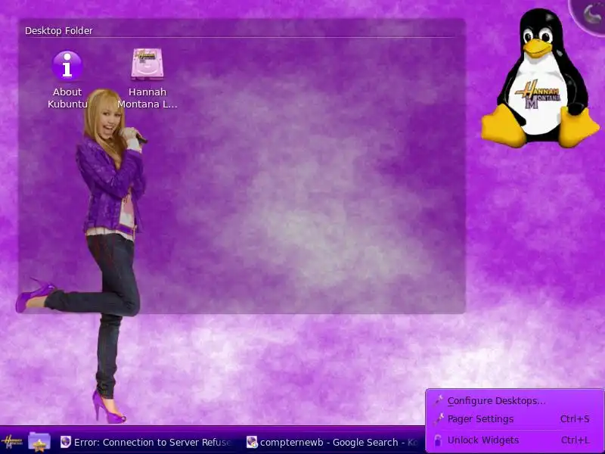Click the About Kubuntu label text
The height and width of the screenshot is (454, 605).
pos(67,98)
